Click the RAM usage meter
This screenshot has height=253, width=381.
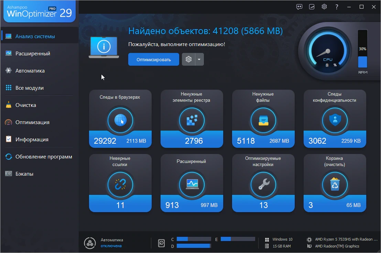[362, 49]
